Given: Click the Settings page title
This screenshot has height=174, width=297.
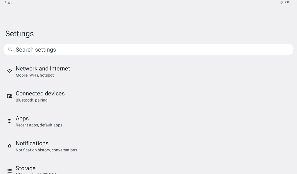Looking at the screenshot, I should [19, 34].
